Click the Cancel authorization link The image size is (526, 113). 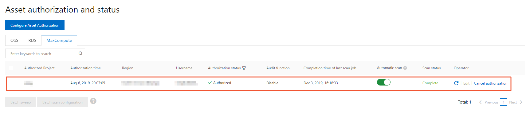(x=491, y=83)
